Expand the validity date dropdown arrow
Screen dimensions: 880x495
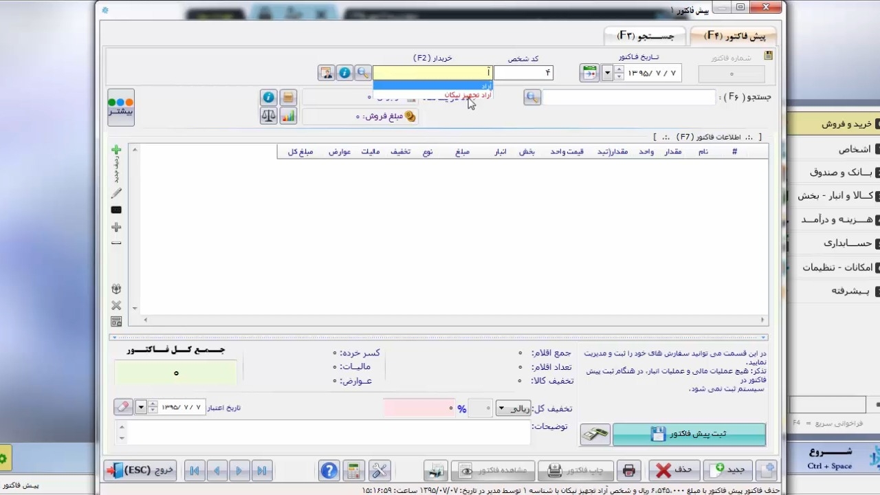(x=141, y=407)
